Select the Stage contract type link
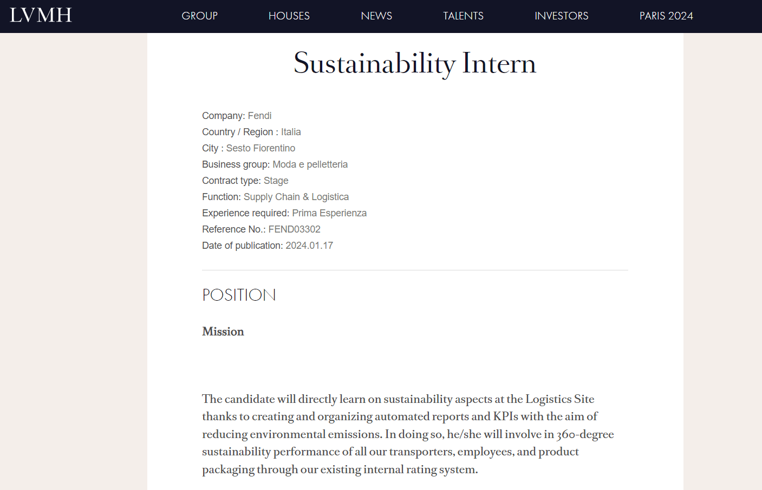This screenshot has width=762, height=490. click(x=276, y=180)
